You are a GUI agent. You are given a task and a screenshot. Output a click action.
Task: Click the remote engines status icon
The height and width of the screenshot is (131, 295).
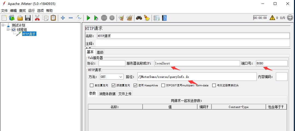pos(290,18)
